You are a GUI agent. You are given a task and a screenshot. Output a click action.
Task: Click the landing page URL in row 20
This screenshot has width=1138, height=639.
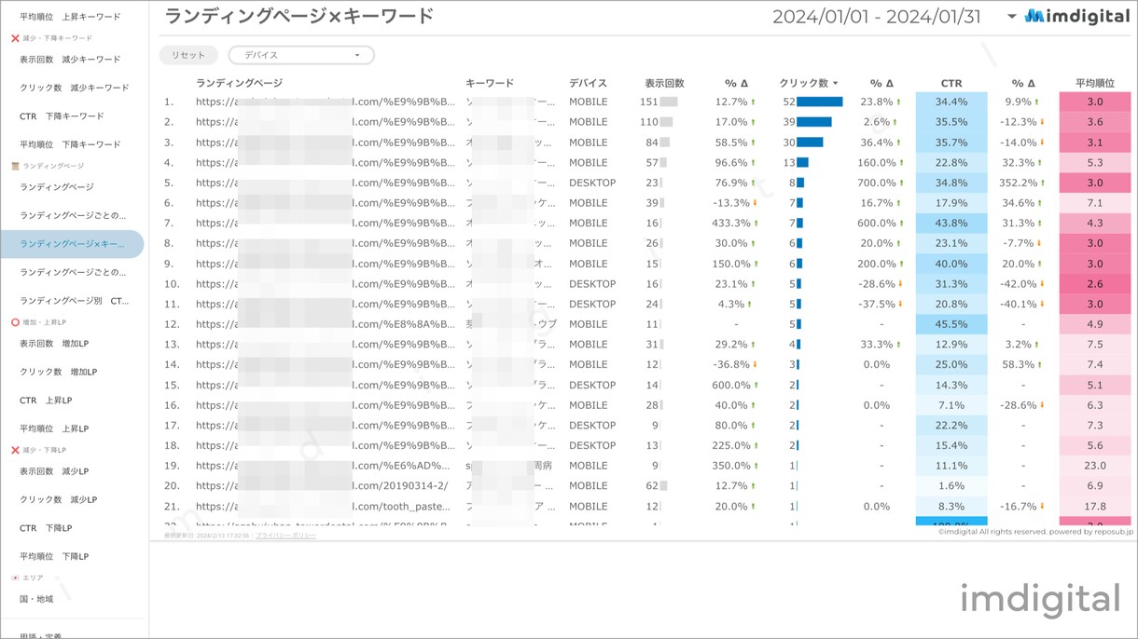click(x=323, y=485)
